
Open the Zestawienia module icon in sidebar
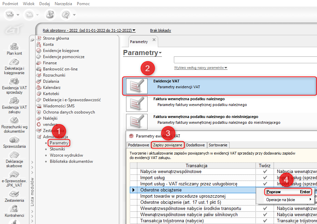[14, 194]
